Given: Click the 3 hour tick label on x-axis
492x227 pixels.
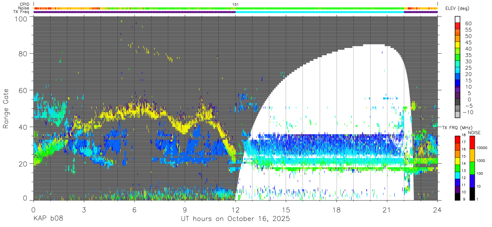Looking at the screenshot, I should 84,210.
